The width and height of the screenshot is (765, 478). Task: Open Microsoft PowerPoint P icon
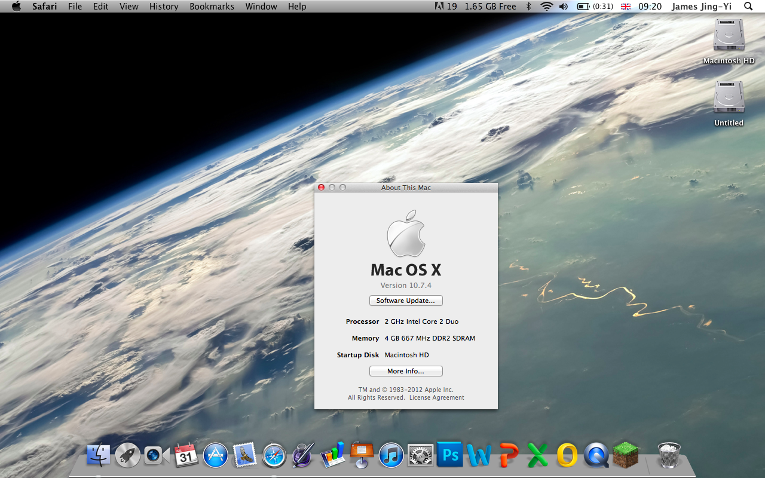tap(509, 455)
